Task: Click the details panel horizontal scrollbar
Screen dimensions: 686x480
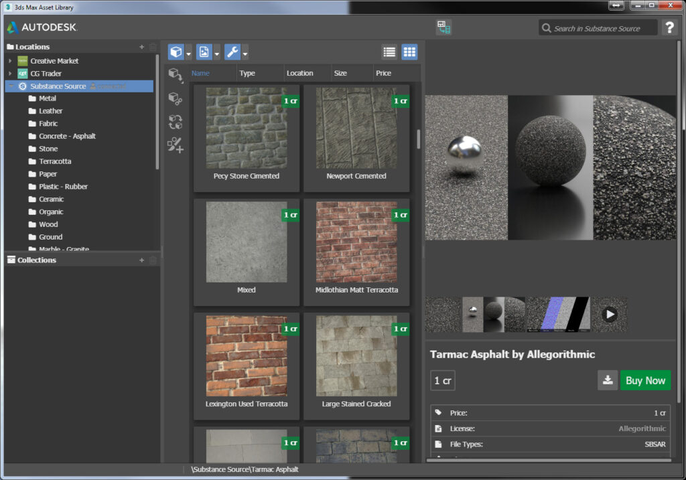Action: pyautogui.click(x=549, y=460)
